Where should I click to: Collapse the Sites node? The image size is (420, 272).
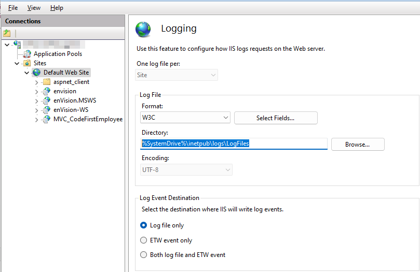17,63
